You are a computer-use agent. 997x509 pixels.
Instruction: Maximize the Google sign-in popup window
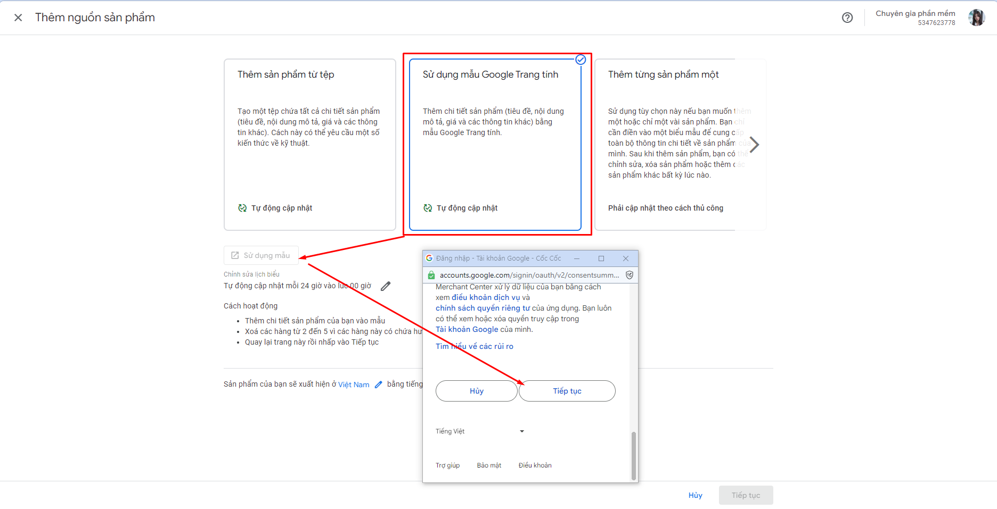[601, 258]
